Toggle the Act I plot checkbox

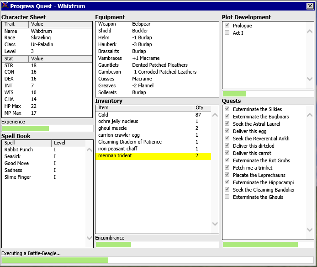pyautogui.click(x=227, y=32)
